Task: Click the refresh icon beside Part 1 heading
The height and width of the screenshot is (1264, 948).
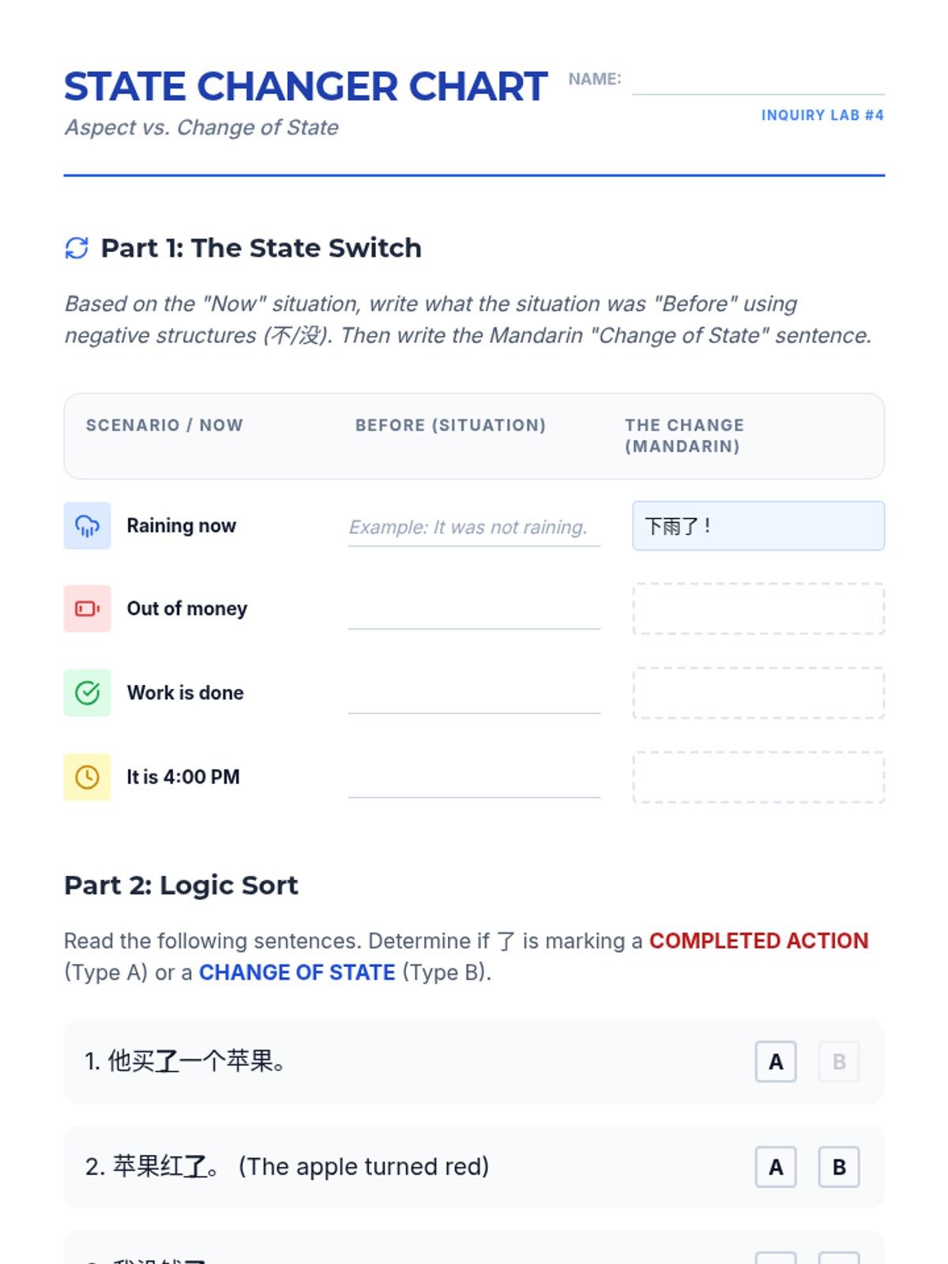Action: (x=77, y=248)
